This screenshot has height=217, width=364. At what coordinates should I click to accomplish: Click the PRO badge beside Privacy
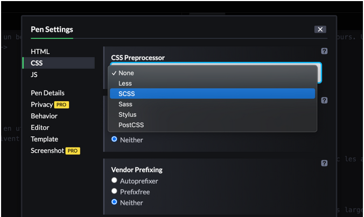coord(61,105)
